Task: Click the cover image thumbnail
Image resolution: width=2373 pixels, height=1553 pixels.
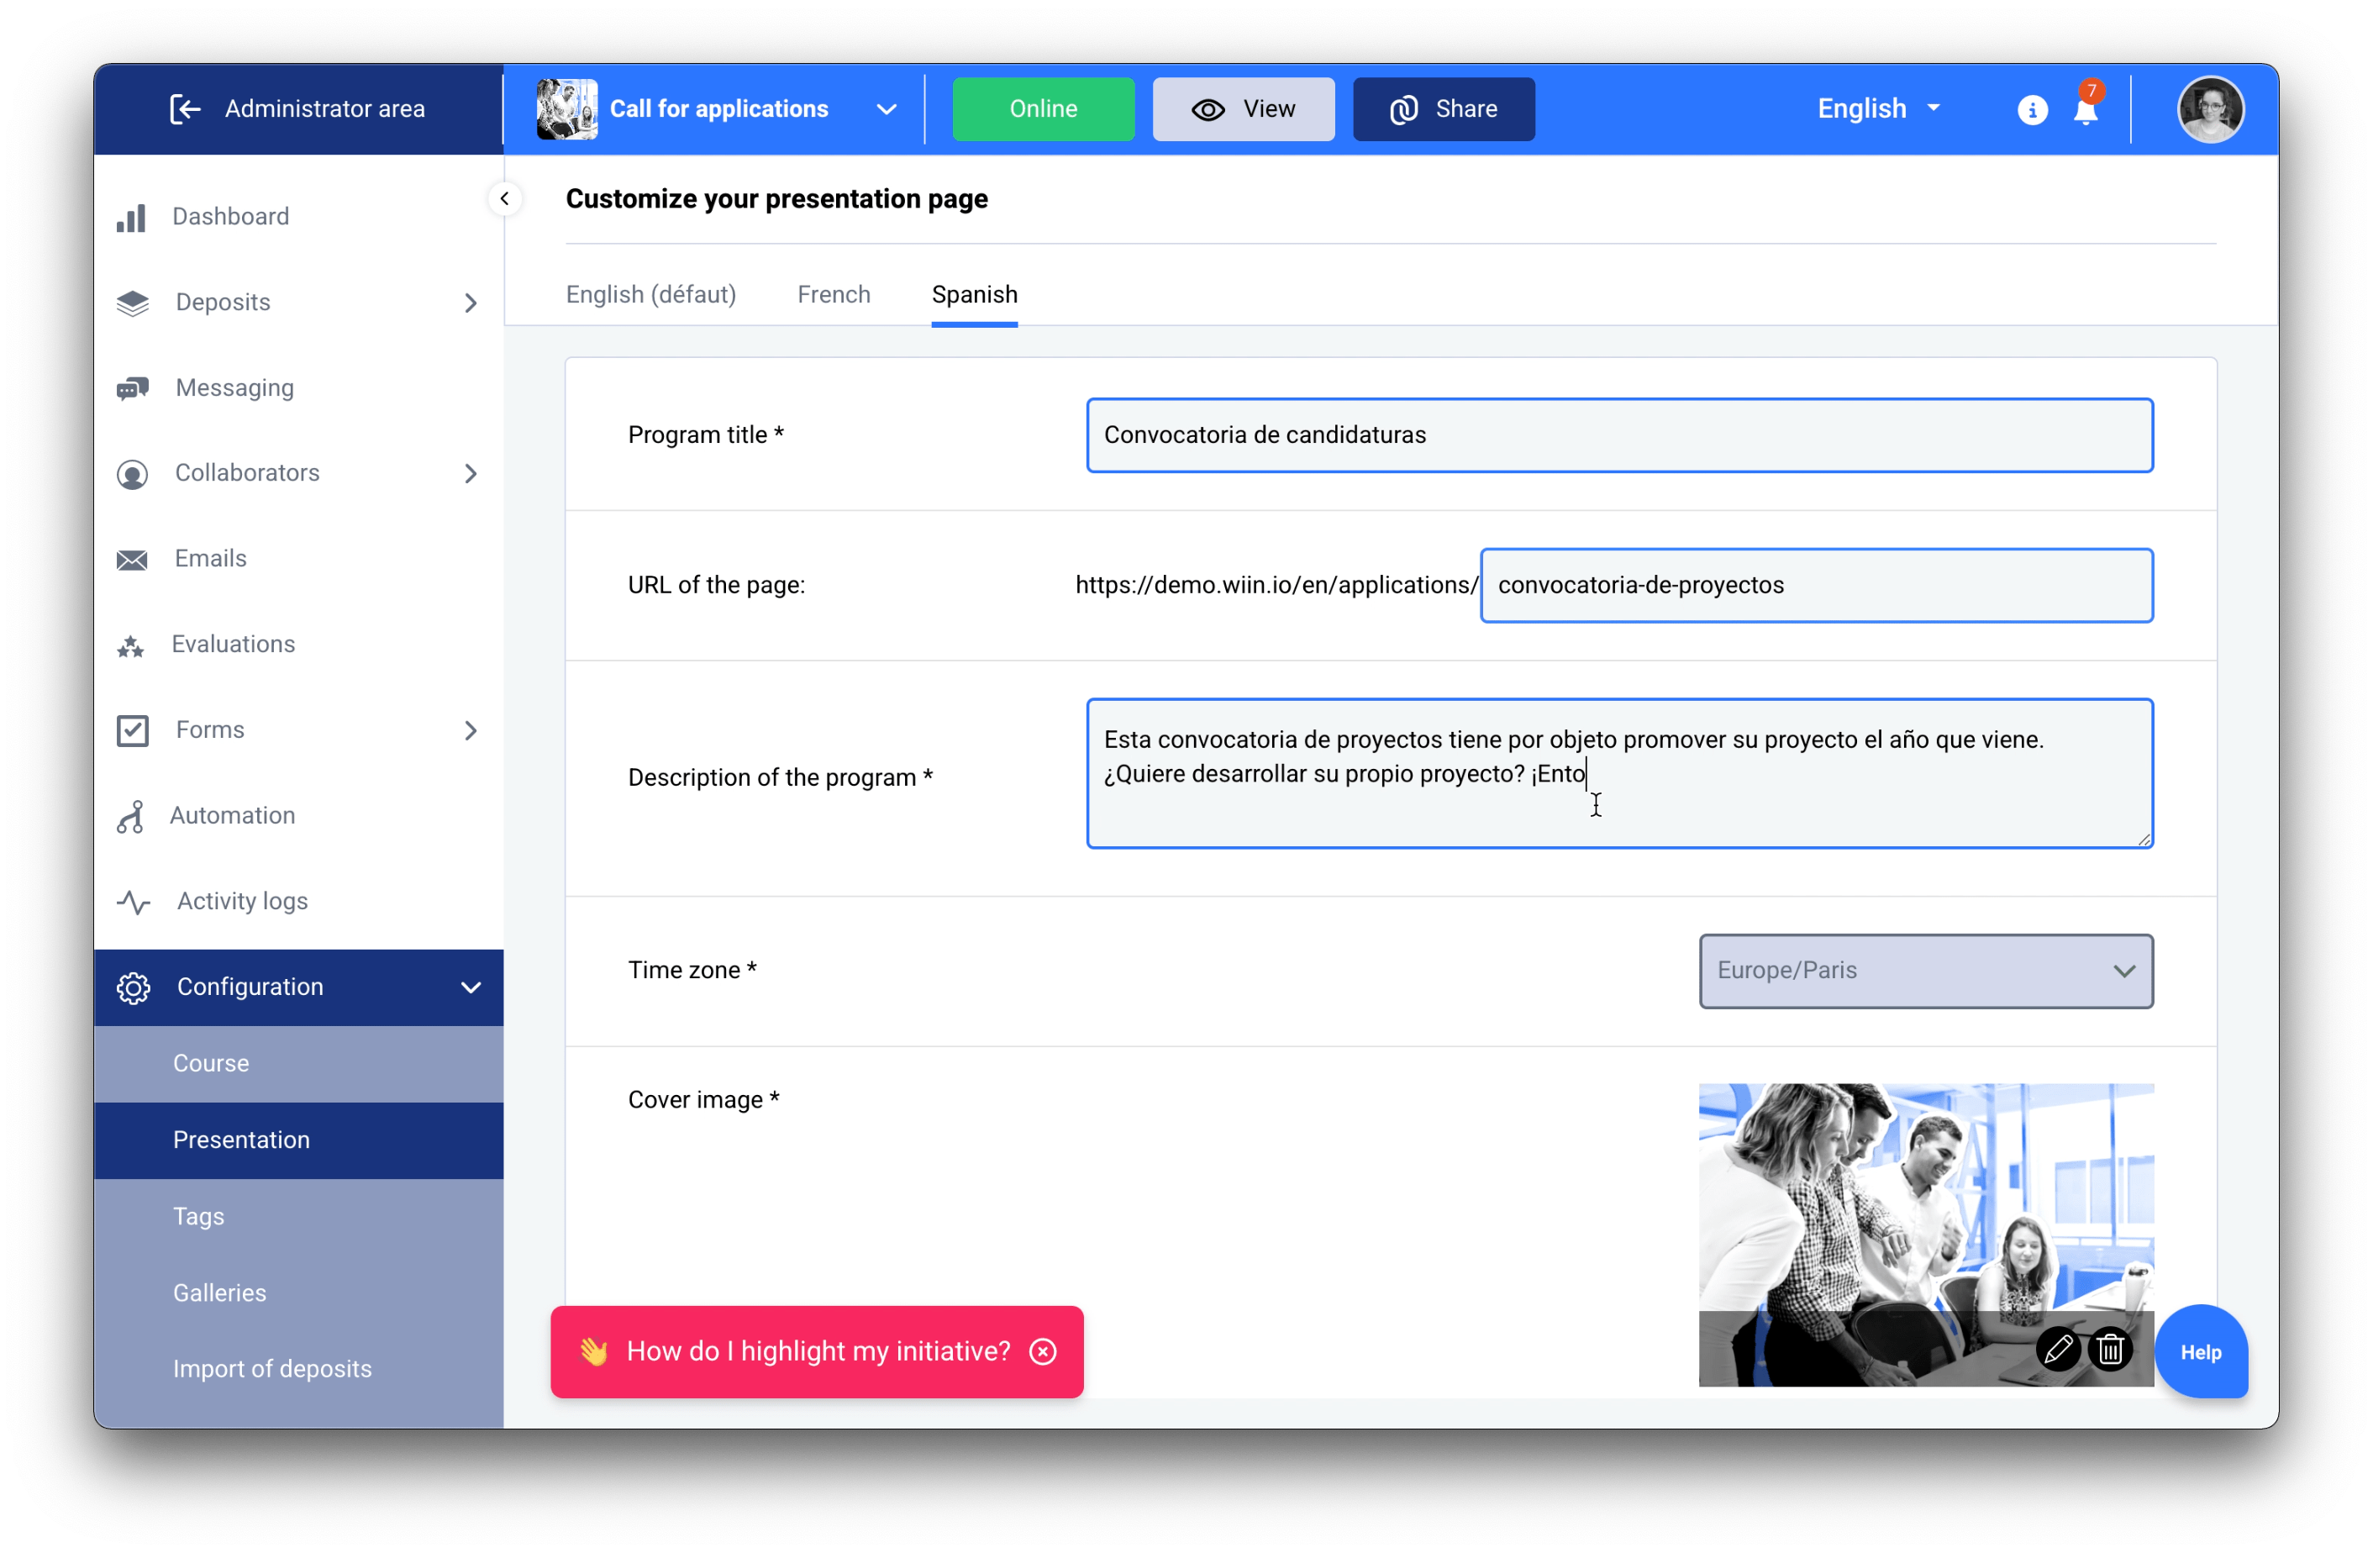Action: 1925,1235
